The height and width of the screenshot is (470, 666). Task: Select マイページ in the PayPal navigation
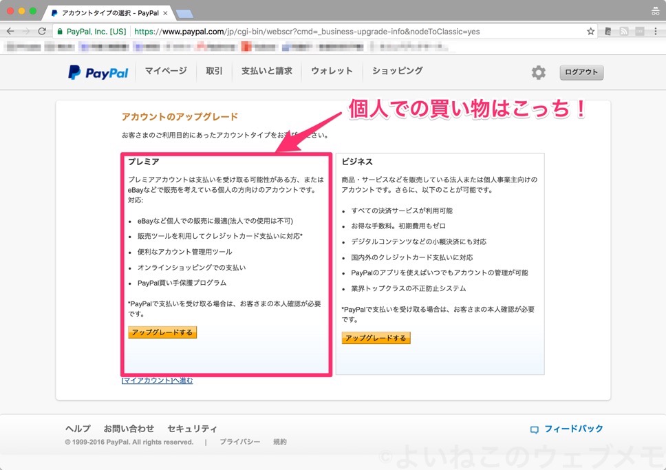pyautogui.click(x=165, y=71)
